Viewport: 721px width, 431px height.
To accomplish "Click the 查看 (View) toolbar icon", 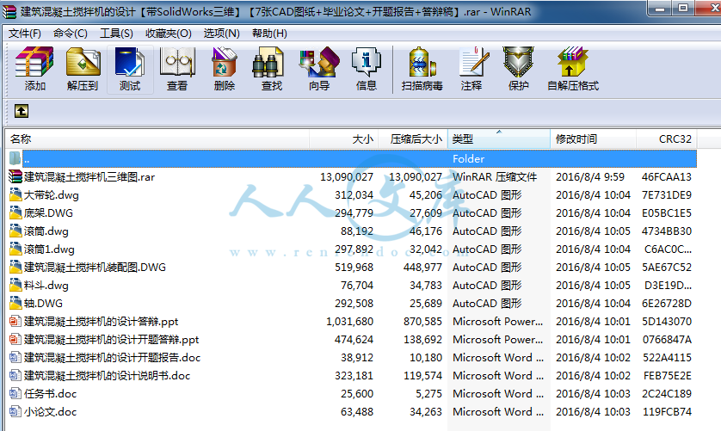I will pyautogui.click(x=177, y=61).
